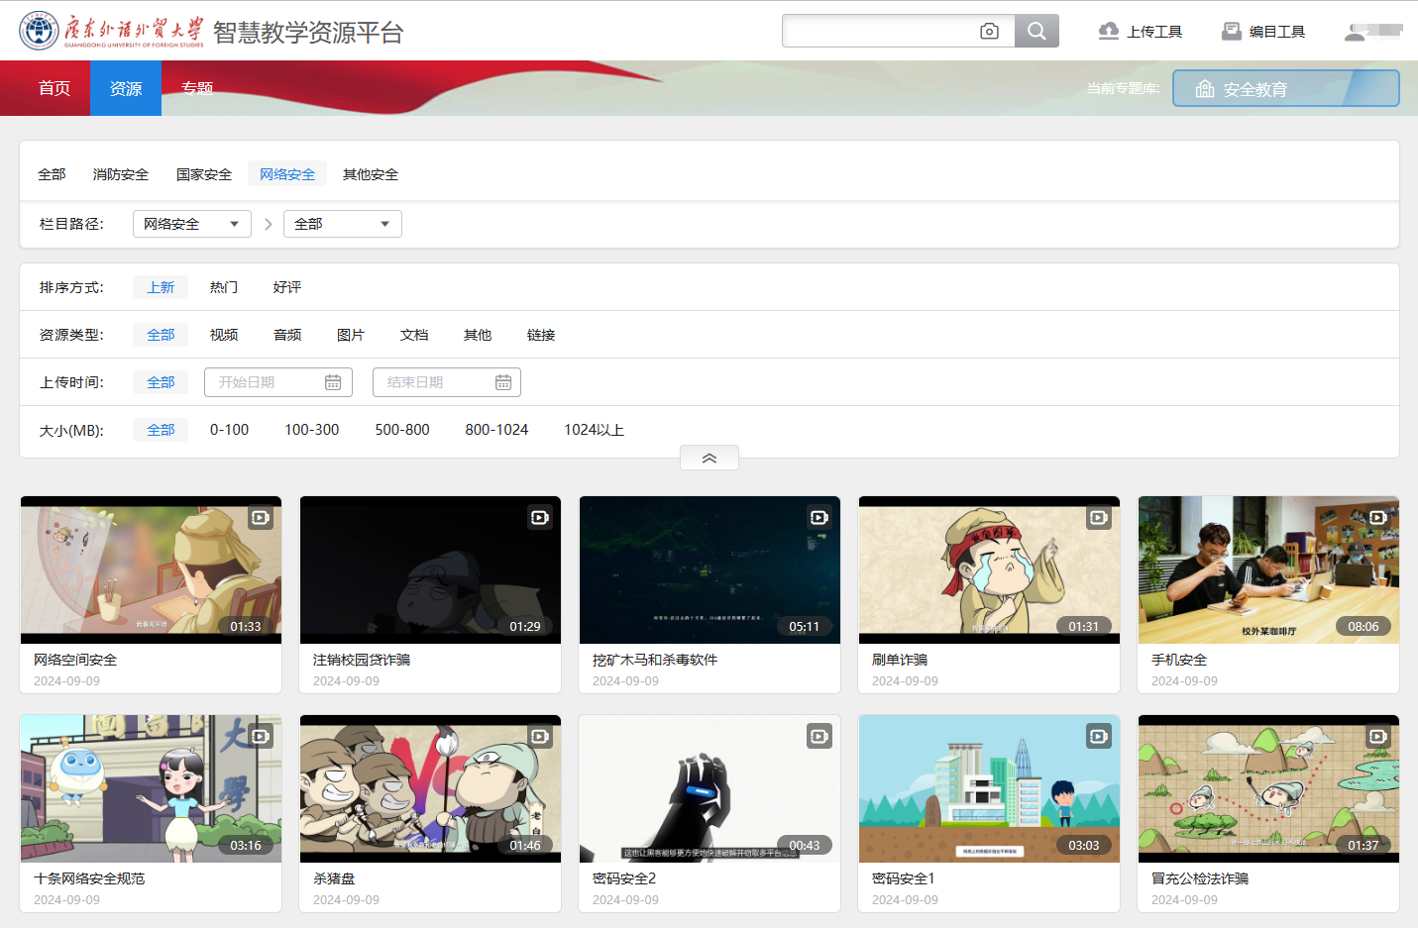The image size is (1418, 928).
Task: Click the user avatar icon
Action: coord(1355,33)
